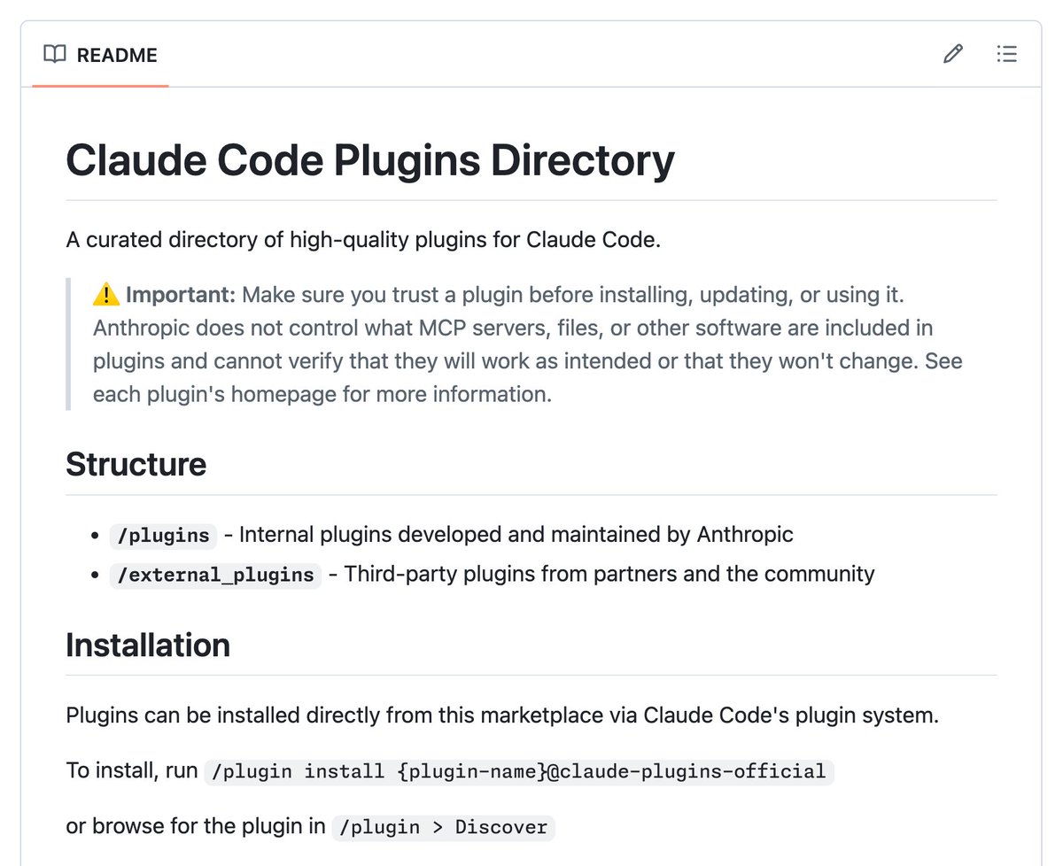This screenshot has width=1063, height=866.
Task: Click 'A curated directory of high-quality plugins' sentence
Action: point(363,240)
